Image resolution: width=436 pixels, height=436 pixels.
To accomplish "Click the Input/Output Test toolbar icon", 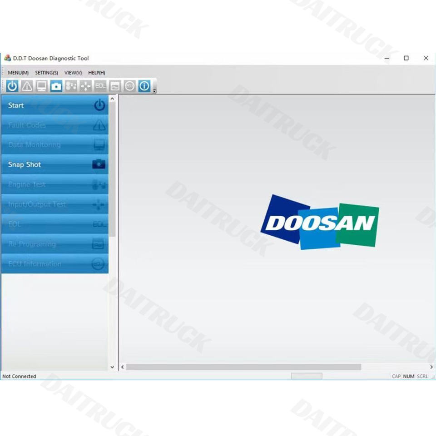I will click(86, 86).
